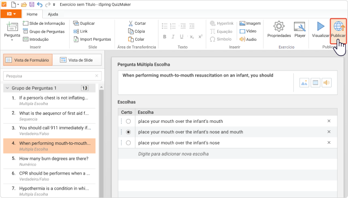
Task: Select radio for "infant's nose and mouth"
Action: click(128, 132)
